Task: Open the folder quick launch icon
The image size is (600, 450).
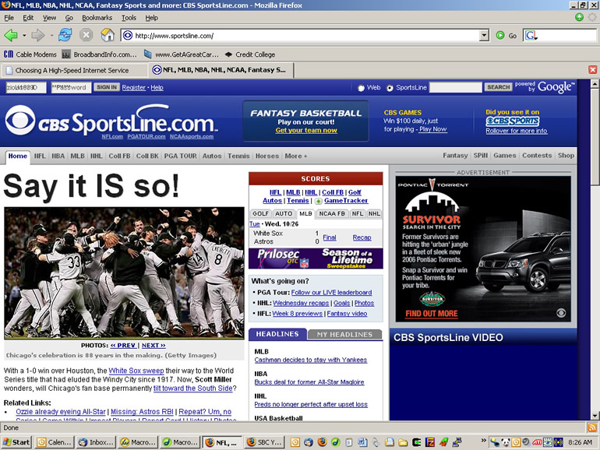Action: [403, 442]
